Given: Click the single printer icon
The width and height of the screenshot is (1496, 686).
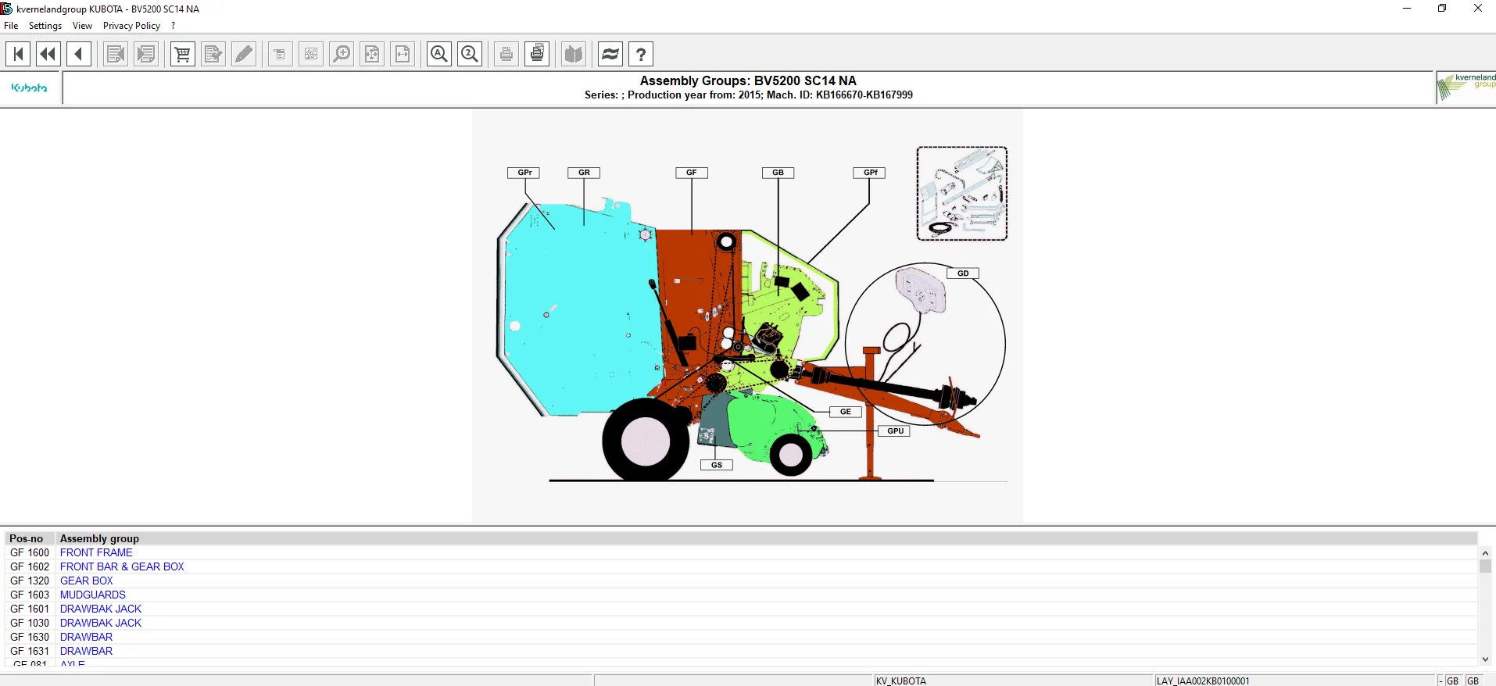Looking at the screenshot, I should [x=506, y=54].
